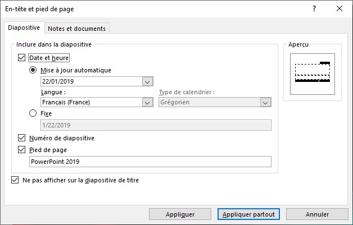Click the date format combo box text
This screenshot has height=225, width=353.
[x=87, y=81]
